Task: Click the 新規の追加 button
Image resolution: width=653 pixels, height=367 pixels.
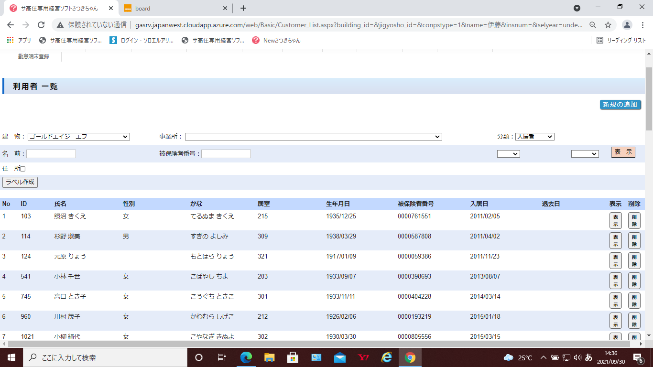Action: pos(620,105)
